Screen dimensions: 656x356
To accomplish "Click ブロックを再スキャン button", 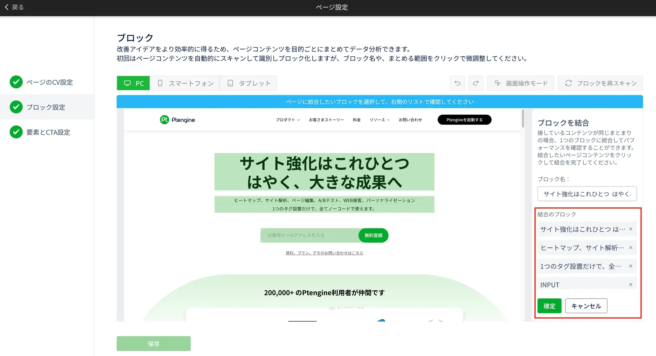I will [x=601, y=83].
